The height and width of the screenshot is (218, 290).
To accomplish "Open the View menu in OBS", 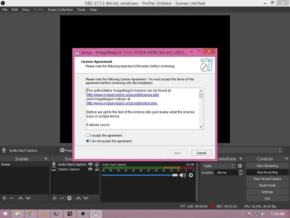I will point(25,10).
